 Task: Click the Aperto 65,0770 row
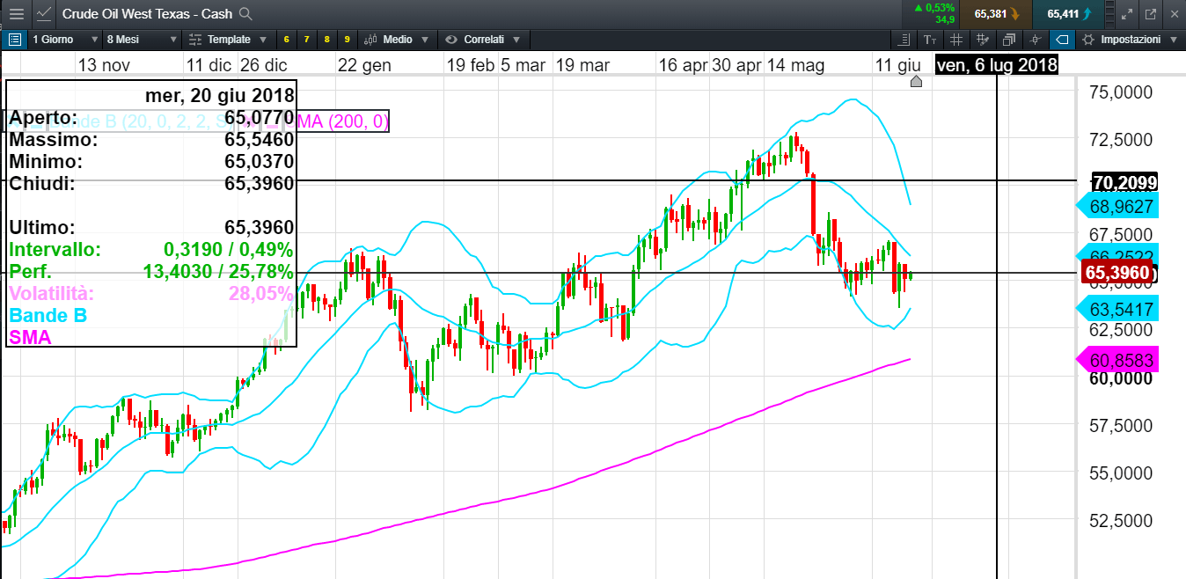151,118
